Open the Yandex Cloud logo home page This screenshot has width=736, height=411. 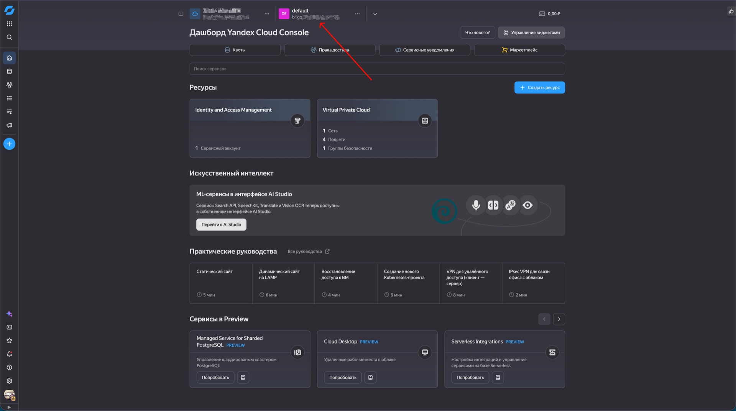point(10,10)
